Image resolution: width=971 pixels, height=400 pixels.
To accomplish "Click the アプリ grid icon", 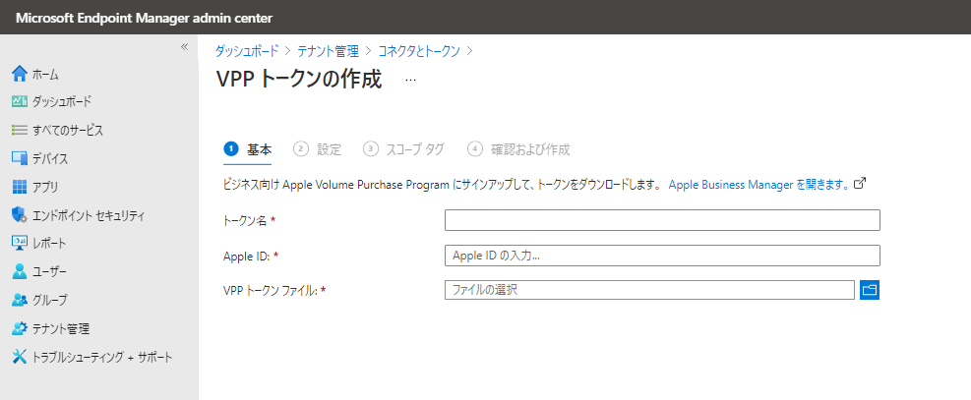I will [x=20, y=187].
